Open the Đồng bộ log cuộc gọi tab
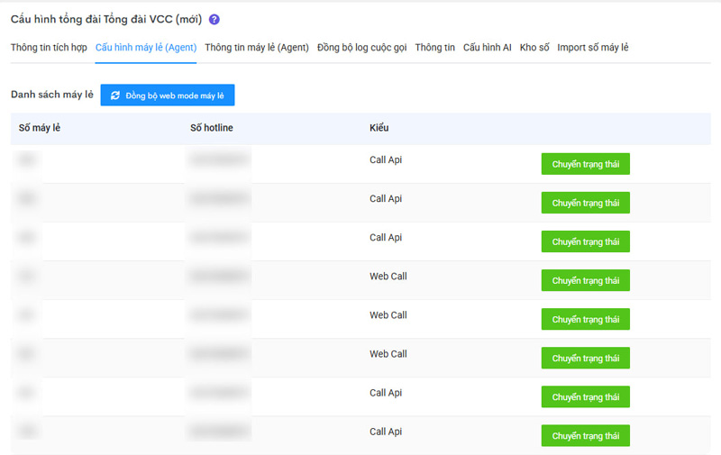Viewport: 721px width, 455px height. point(362,48)
